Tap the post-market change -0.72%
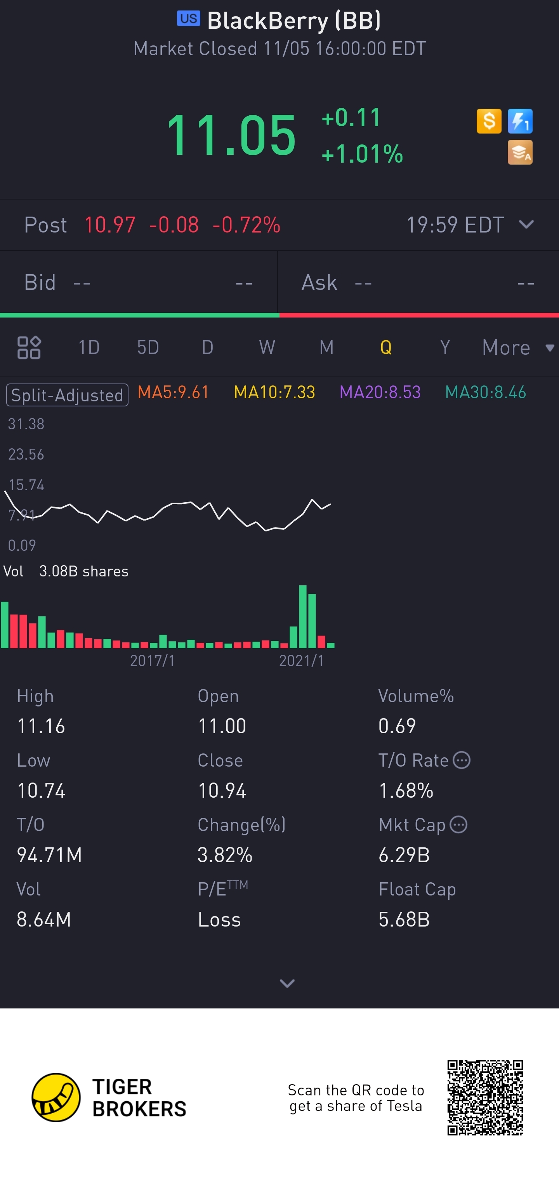Image resolution: width=559 pixels, height=1187 pixels. click(x=247, y=225)
